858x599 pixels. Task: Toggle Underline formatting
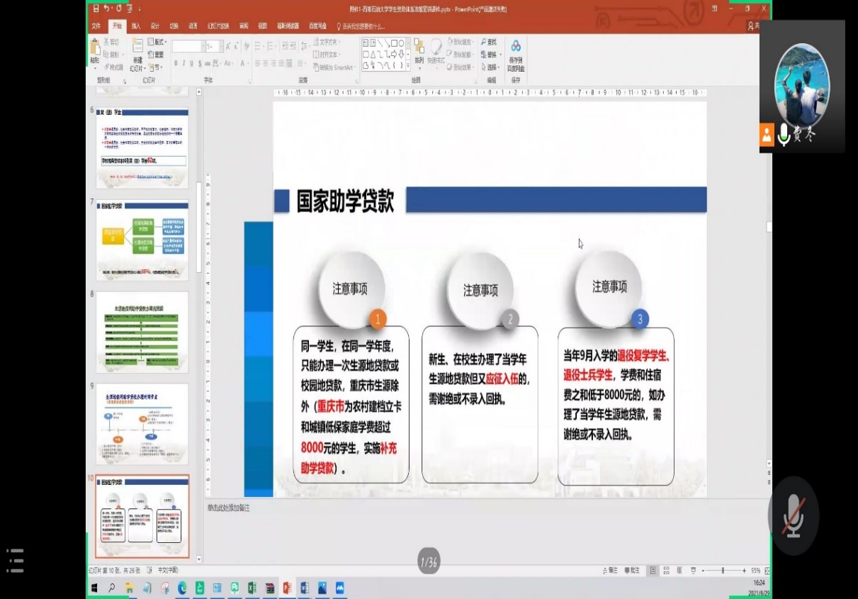(x=192, y=64)
